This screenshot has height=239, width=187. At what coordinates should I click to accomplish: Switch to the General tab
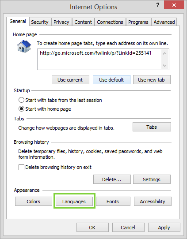[x=18, y=21]
